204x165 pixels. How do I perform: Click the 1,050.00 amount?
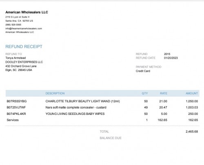pyautogui.click(x=192, y=101)
